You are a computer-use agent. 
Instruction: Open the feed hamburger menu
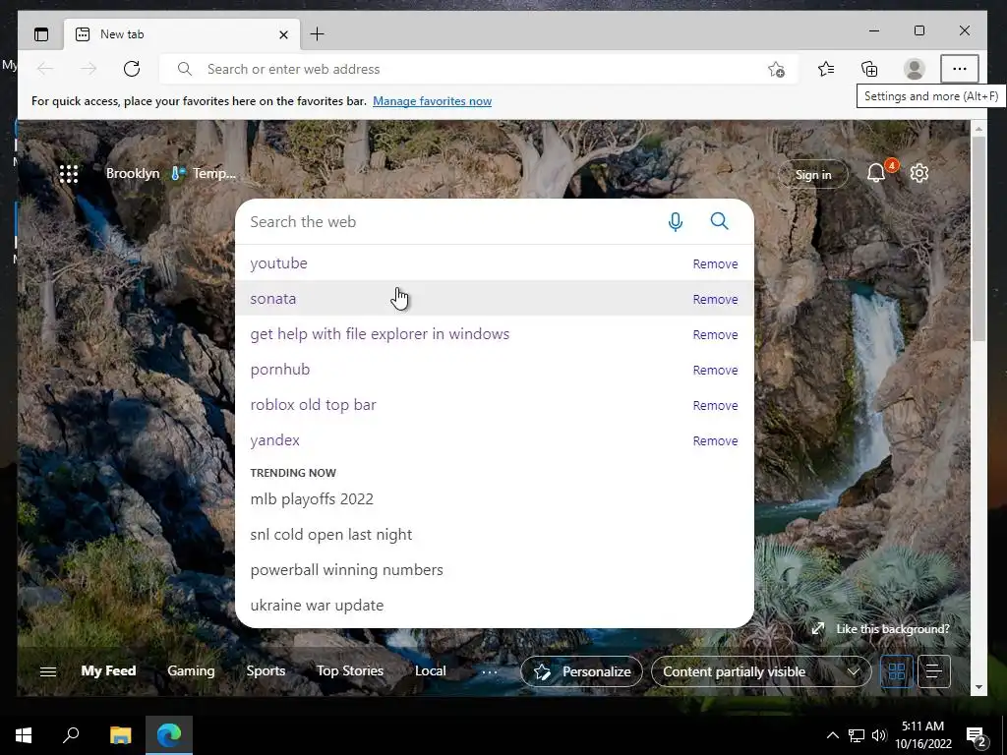[x=48, y=671]
